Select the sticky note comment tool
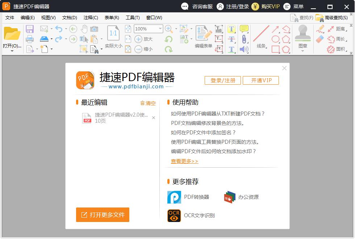The width and height of the screenshot is (355, 239). pyautogui.click(x=244, y=29)
